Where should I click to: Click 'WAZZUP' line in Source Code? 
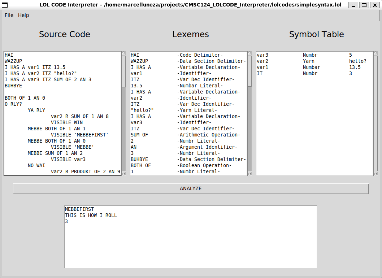(13, 61)
